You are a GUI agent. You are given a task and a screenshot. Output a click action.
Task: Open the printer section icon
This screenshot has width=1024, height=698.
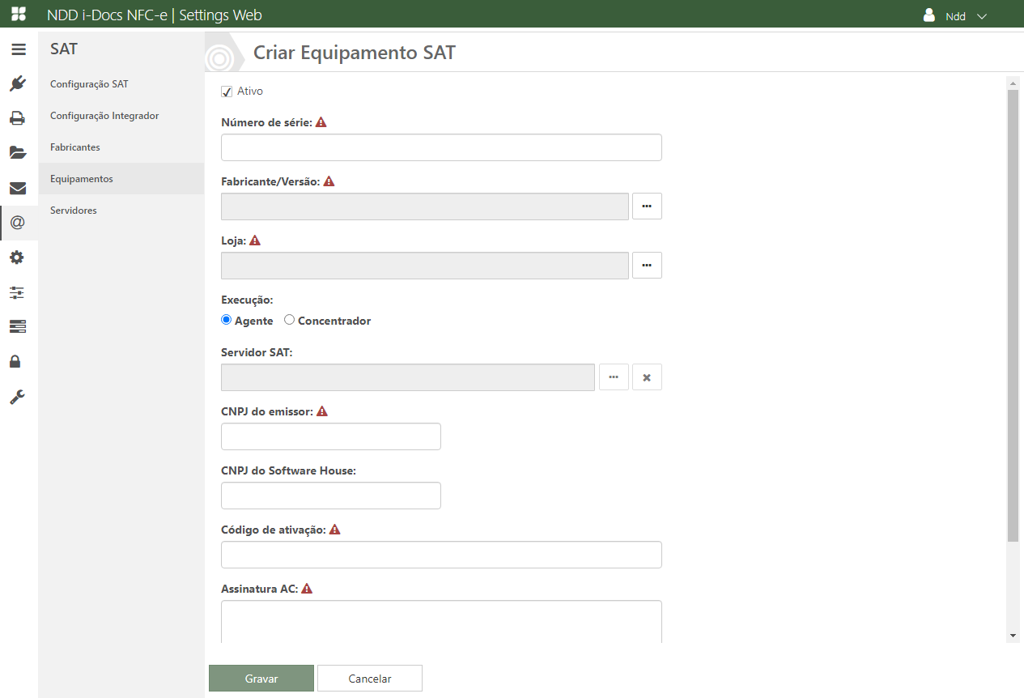click(18, 118)
